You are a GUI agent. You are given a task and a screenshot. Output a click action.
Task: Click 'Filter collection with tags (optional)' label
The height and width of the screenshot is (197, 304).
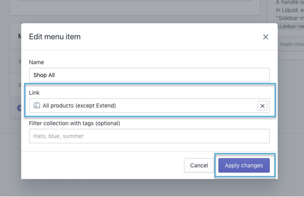coord(74,123)
